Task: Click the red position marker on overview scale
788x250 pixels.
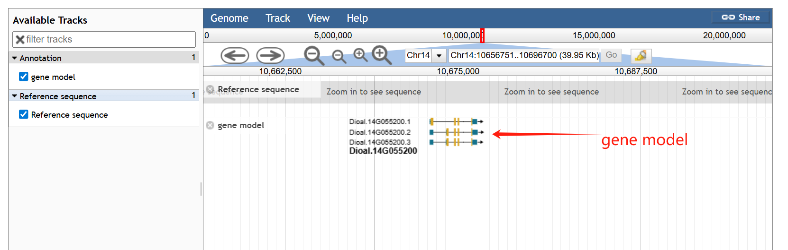Action: [482, 35]
